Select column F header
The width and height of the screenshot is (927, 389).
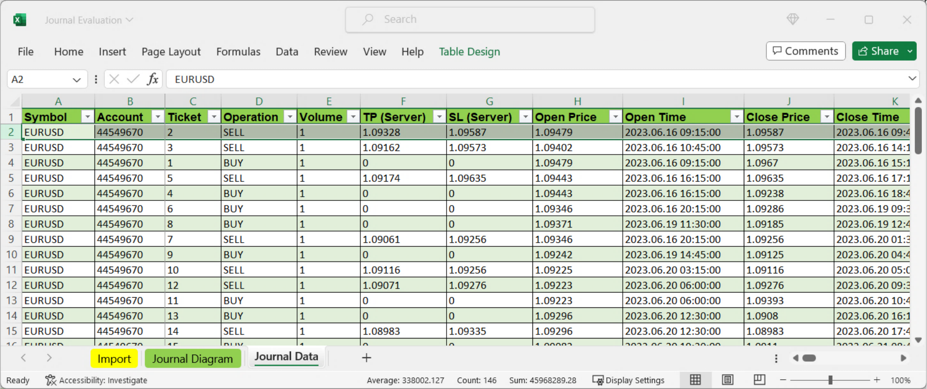403,101
